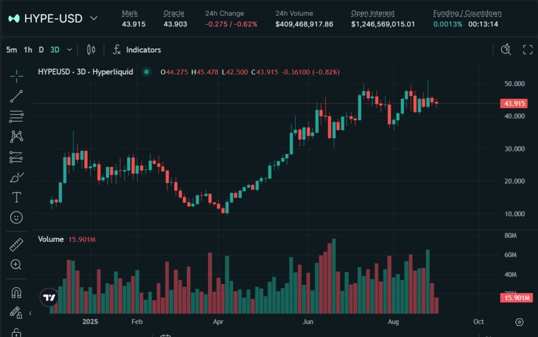Click HYPEUSD · 3D · Hyperliquid legend title
The height and width of the screenshot is (337, 538).
click(86, 72)
